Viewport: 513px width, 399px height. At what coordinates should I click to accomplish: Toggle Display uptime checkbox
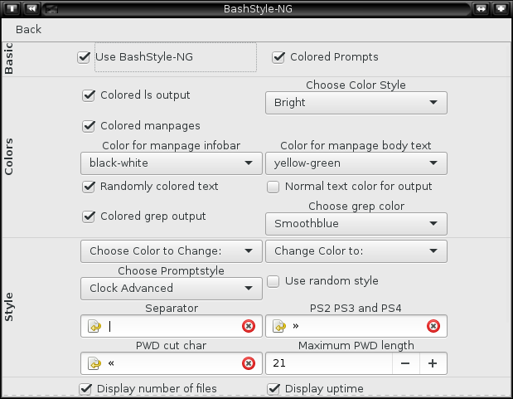point(273,389)
